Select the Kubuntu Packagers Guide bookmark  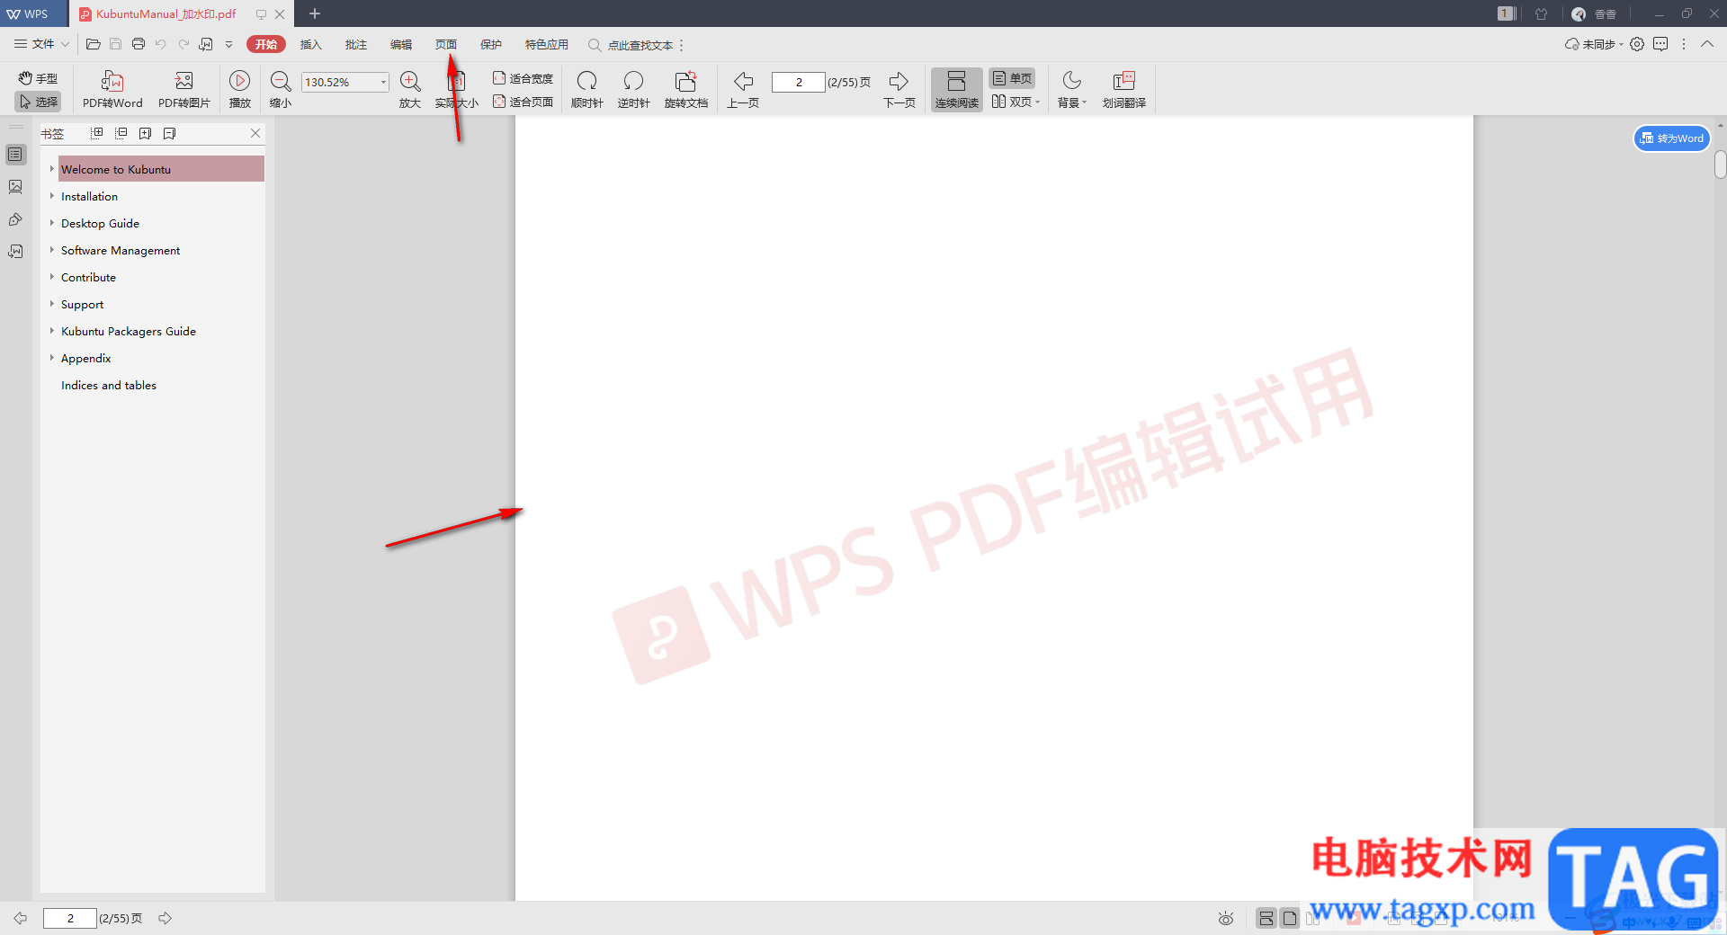click(x=129, y=331)
